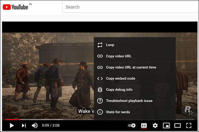199x132 pixels.
Task: Click the red video progress bar
Action: tap(13, 120)
